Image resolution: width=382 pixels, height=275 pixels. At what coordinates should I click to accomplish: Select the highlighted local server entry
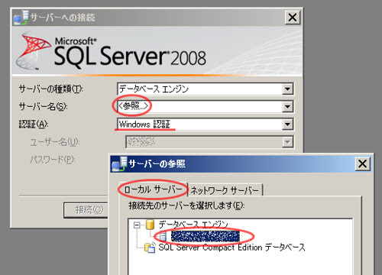point(206,237)
